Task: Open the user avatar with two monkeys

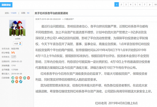Action: 17,28
